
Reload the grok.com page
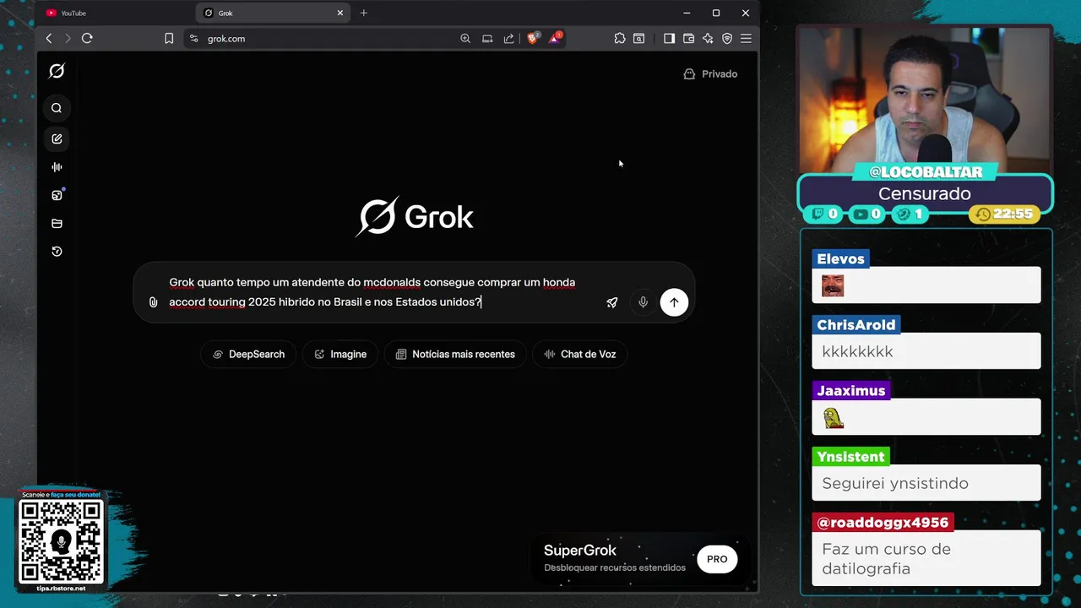(x=87, y=38)
